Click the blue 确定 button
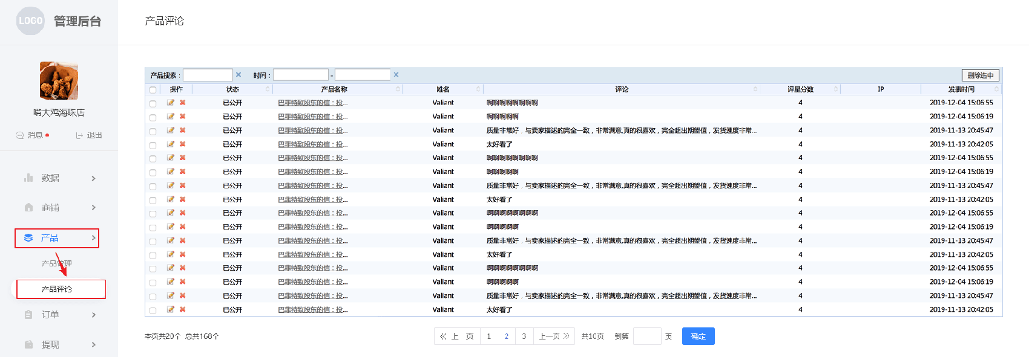1029x357 pixels. (699, 336)
